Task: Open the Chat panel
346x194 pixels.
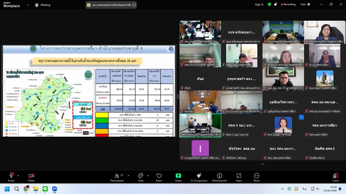Action: pos(141,176)
